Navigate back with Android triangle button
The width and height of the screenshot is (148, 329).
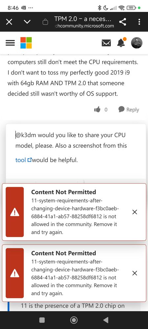pyautogui.click(x=106, y=320)
